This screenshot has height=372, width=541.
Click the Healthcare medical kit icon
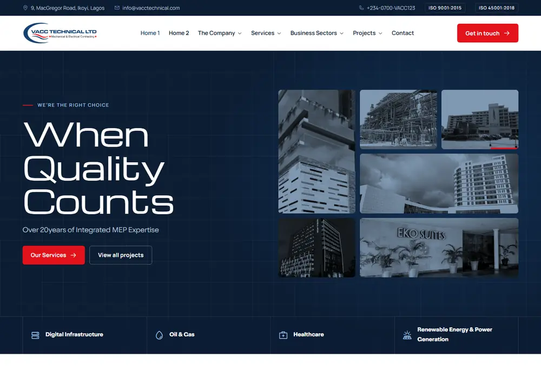[x=283, y=335]
